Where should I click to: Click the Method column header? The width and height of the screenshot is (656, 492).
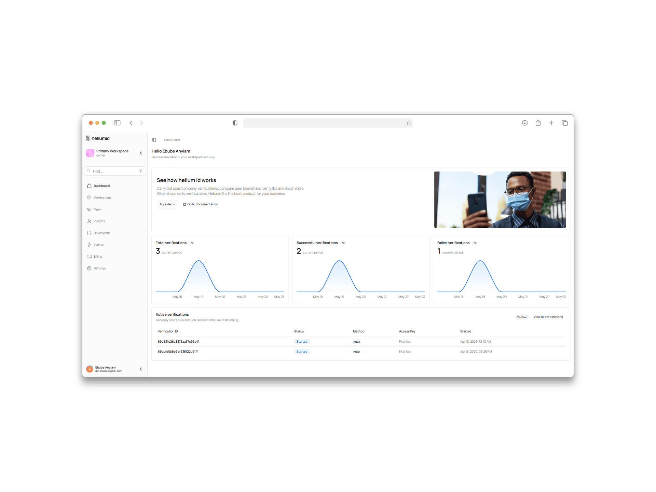pos(359,331)
